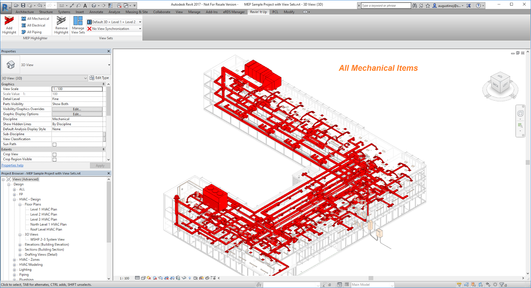Collapse the HVAC - Design tree node

pos(14,200)
